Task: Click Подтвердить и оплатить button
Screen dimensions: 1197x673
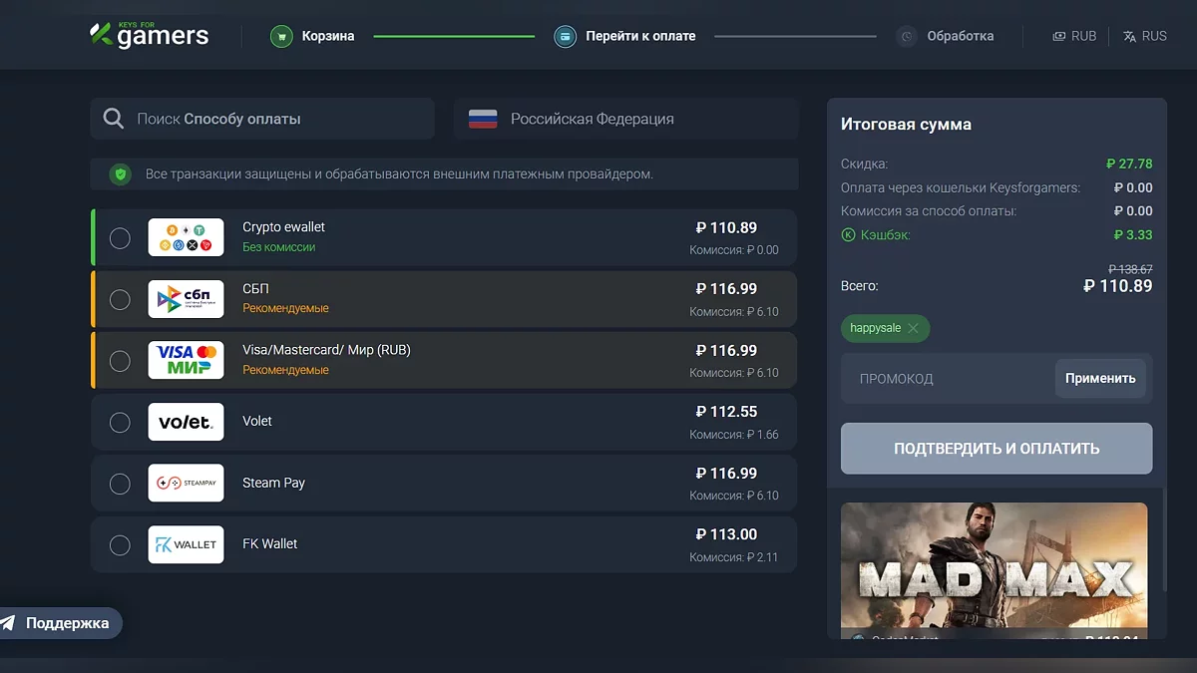Action: pyautogui.click(x=996, y=449)
